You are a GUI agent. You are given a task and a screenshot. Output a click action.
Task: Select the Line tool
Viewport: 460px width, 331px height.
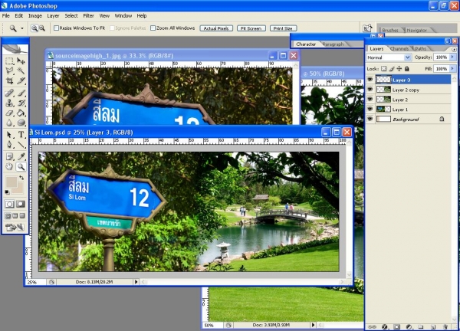[x=21, y=145]
